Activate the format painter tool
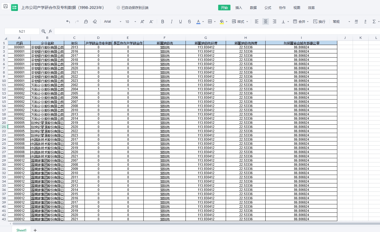 (86, 22)
